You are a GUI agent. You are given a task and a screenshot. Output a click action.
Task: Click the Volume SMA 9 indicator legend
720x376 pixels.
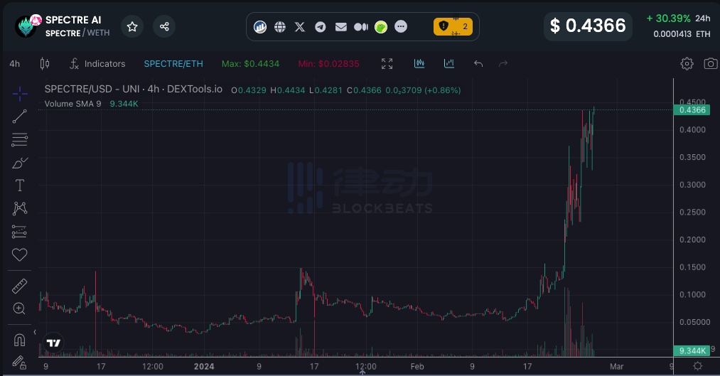click(x=72, y=104)
